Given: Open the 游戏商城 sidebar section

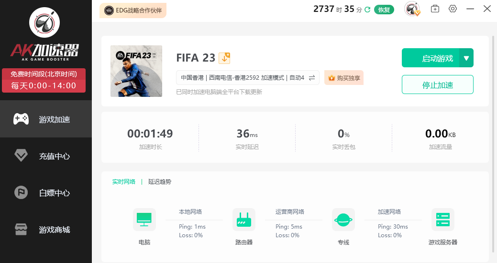Looking at the screenshot, I should click(x=46, y=230).
